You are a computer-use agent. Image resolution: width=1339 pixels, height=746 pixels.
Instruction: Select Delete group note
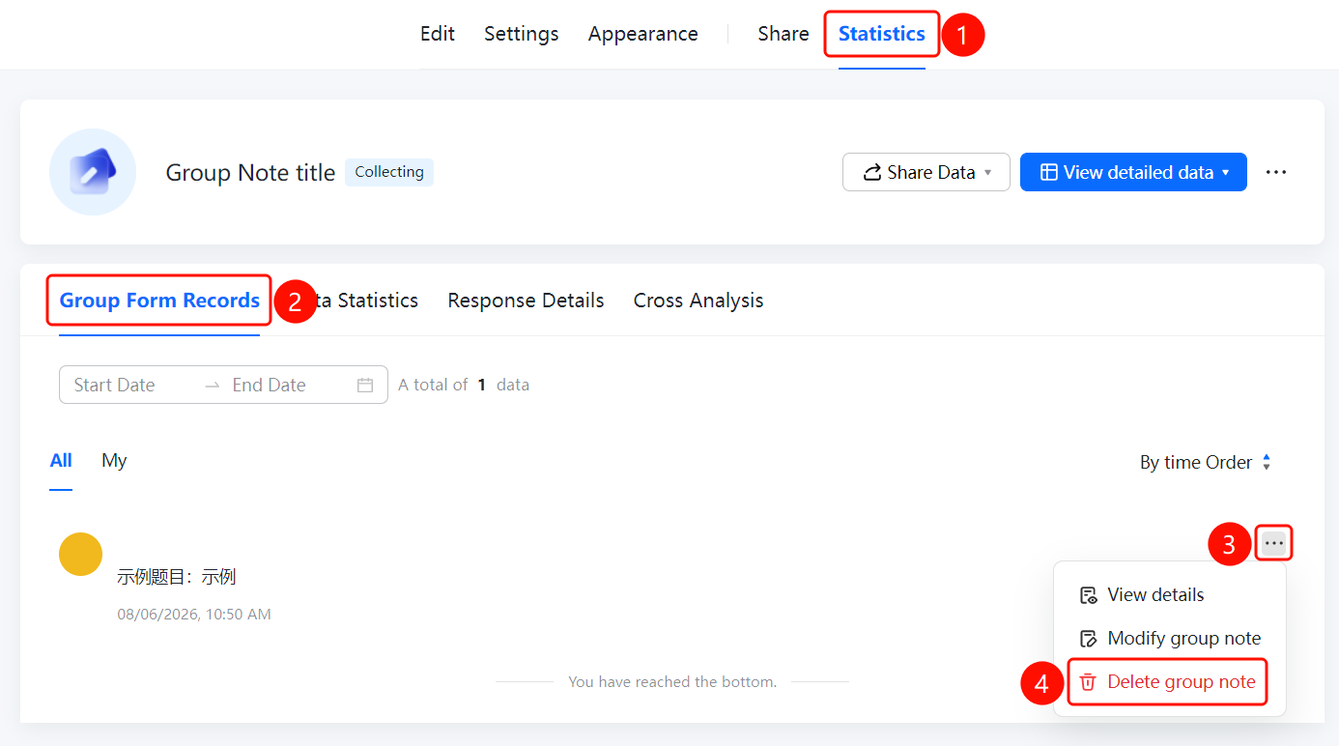point(1169,682)
